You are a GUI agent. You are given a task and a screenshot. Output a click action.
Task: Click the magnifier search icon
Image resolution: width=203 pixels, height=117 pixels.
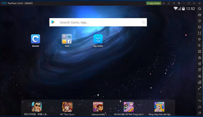(x=143, y=22)
